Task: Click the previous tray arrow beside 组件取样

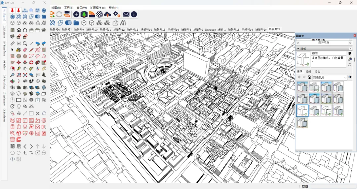Action: coord(298,43)
